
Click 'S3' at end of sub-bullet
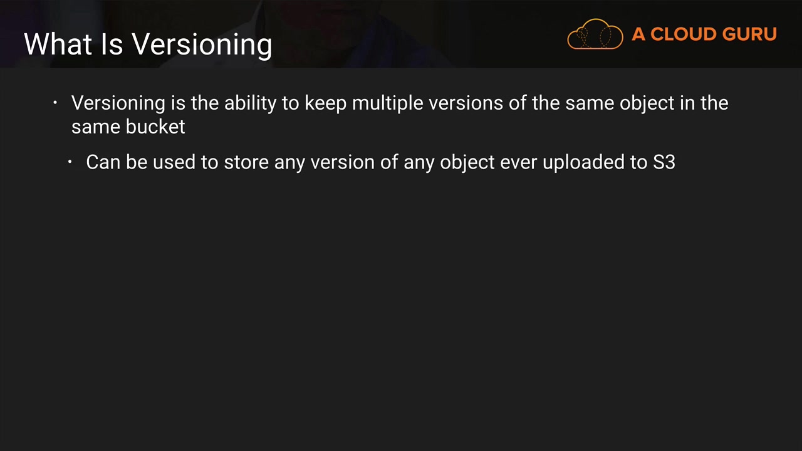(x=664, y=162)
